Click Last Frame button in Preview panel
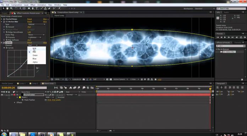 click(233, 37)
